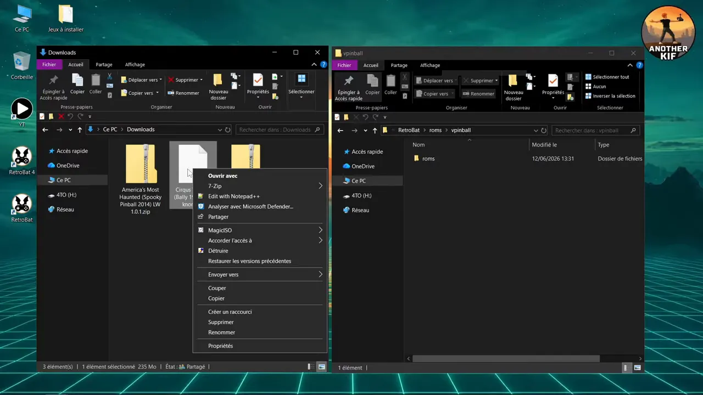Click Épingler à Accès rapide in vpinball window

pyautogui.click(x=349, y=88)
